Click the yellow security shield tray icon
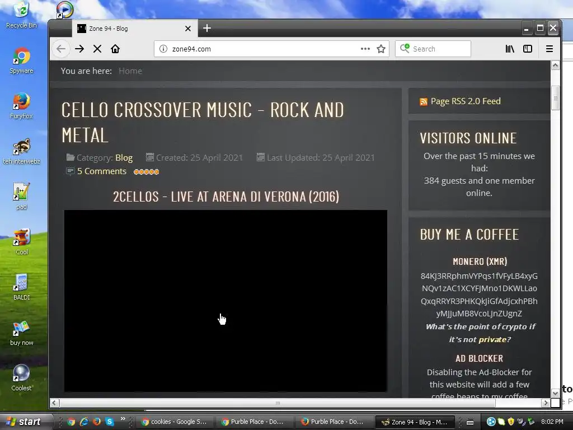 511,422
